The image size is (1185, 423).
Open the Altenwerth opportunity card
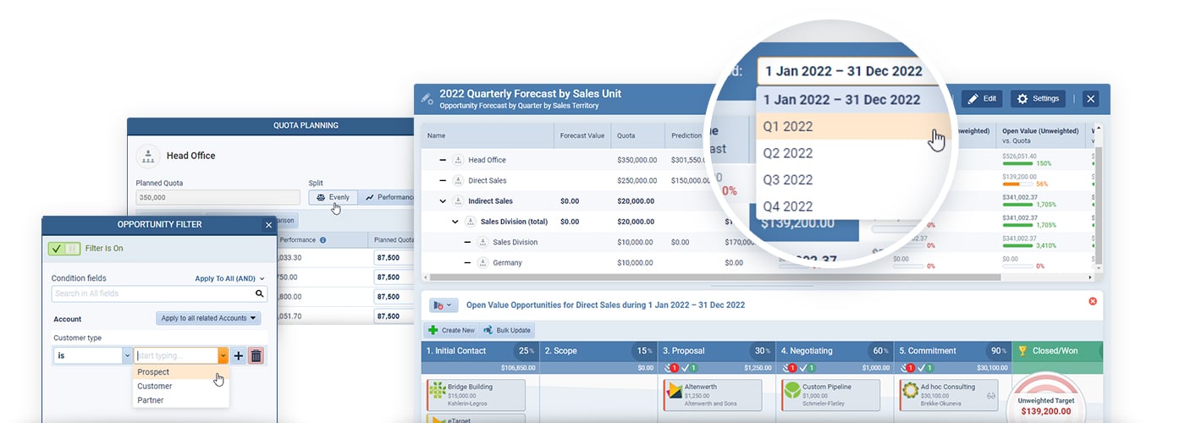(712, 395)
